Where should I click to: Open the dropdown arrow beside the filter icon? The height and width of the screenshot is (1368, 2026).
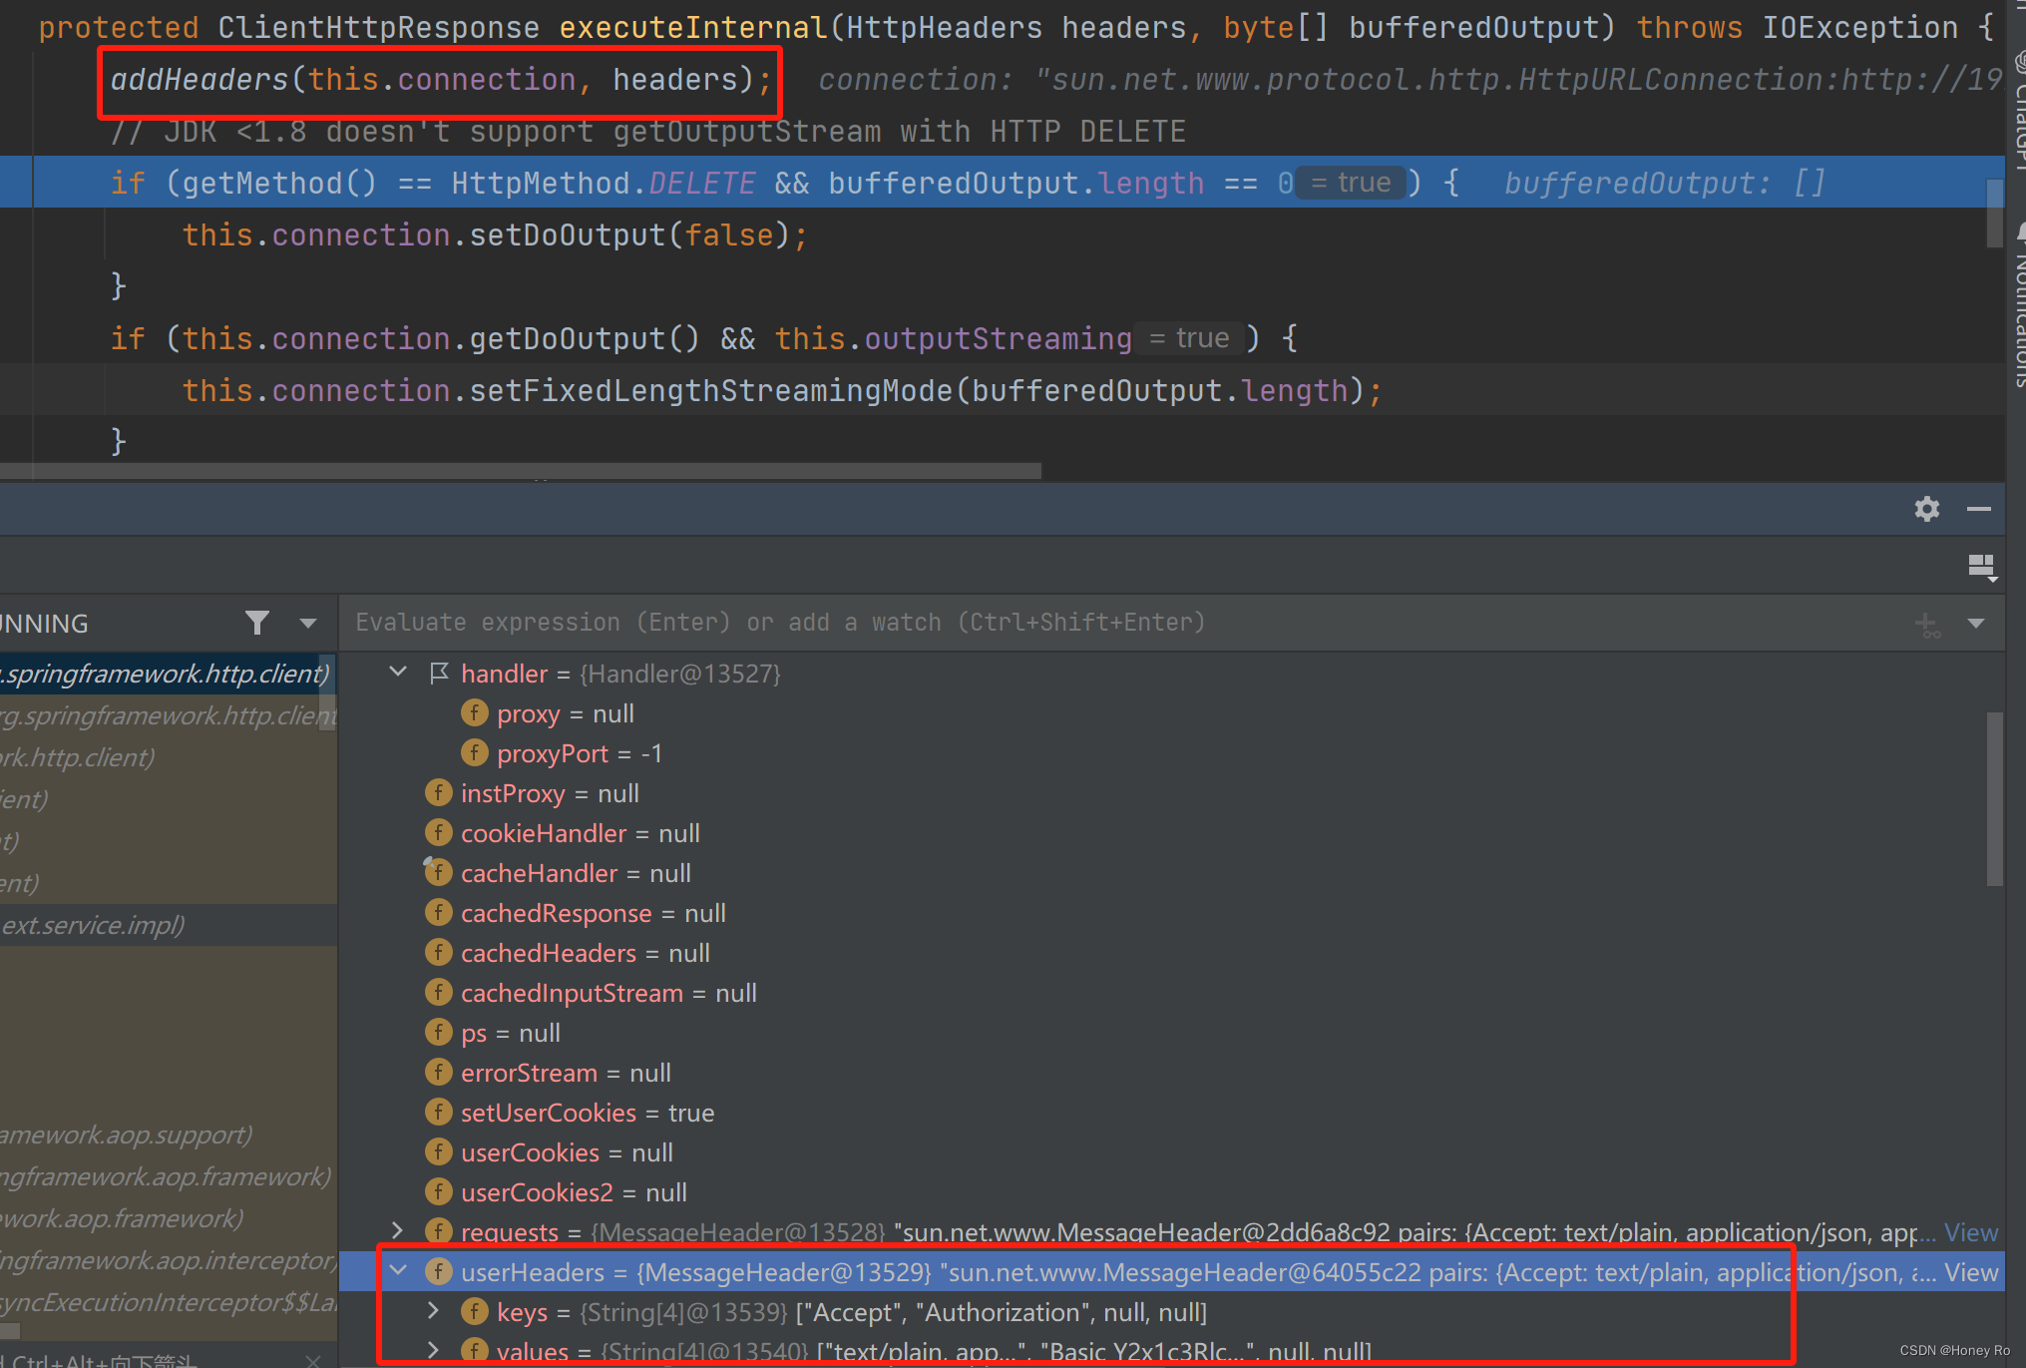[x=305, y=622]
